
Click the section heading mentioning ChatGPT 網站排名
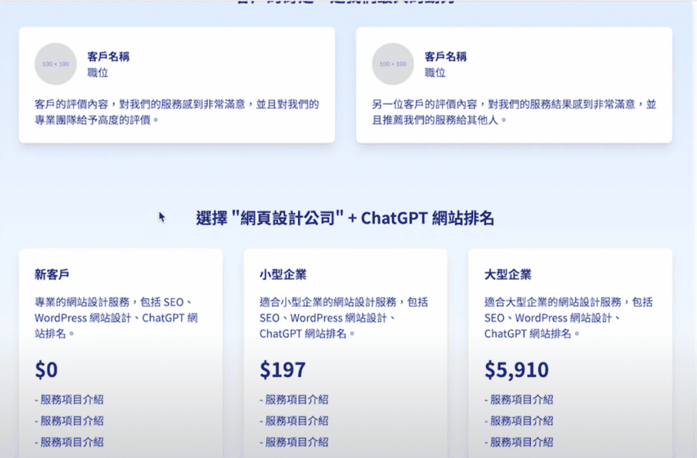coord(345,219)
